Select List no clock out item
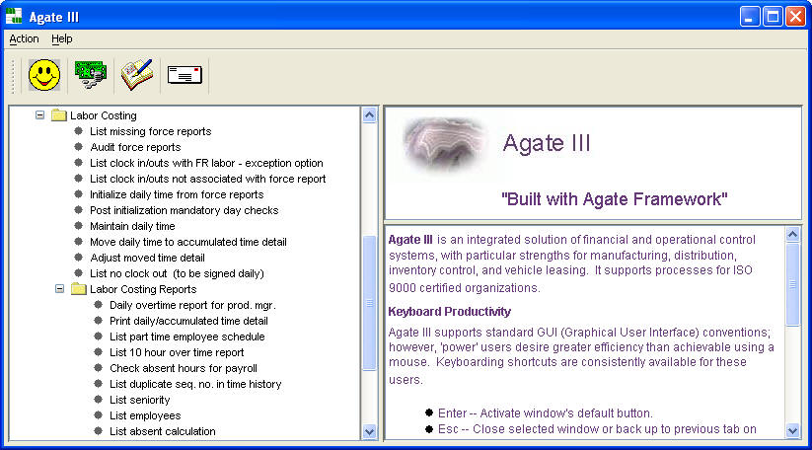812x450 pixels. [x=177, y=273]
